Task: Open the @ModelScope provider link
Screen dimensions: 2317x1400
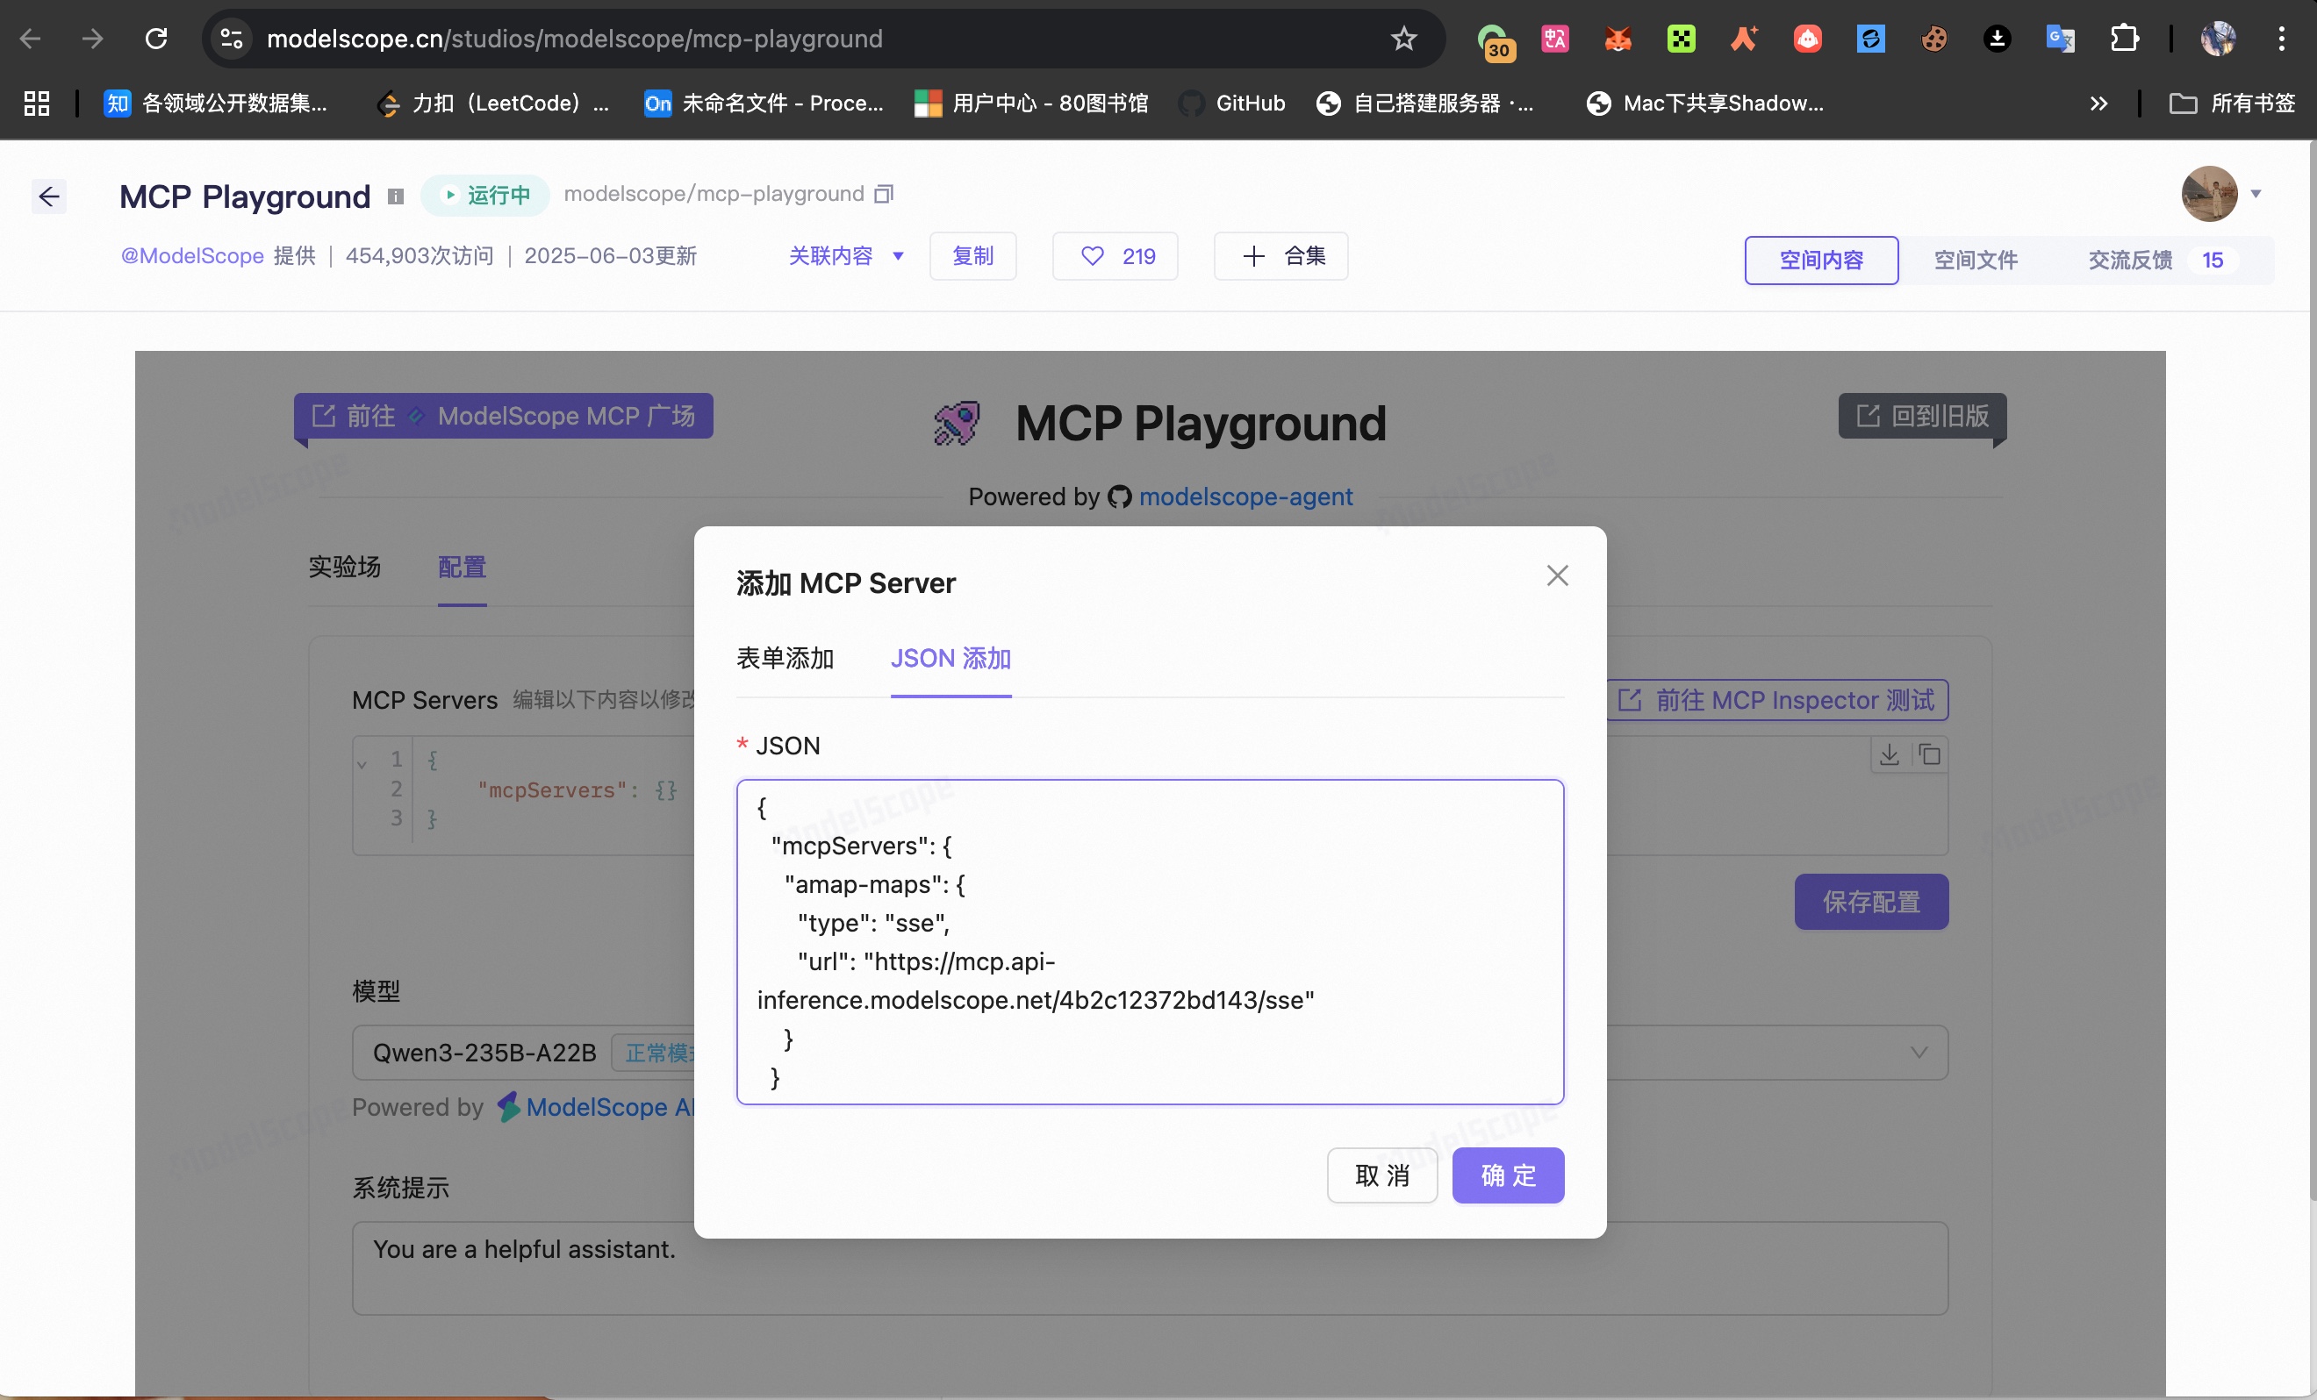Action: [x=192, y=255]
